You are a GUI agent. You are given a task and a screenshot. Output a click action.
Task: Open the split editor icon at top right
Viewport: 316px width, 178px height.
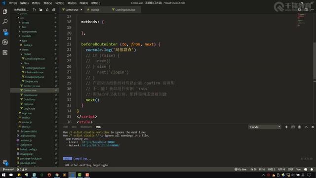coord(306,10)
